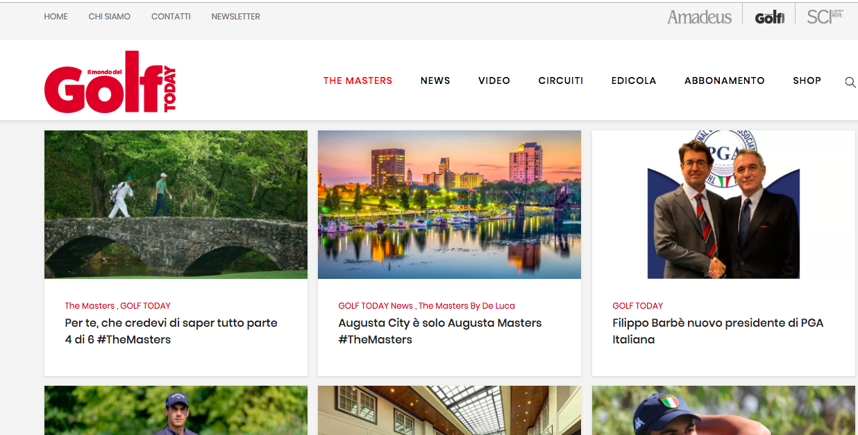Open the stone bridge article thumbnail
Image resolution: width=858 pixels, height=435 pixels.
coord(176,205)
